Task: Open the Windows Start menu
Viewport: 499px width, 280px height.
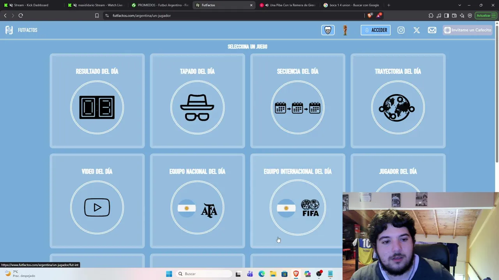Action: click(169, 274)
